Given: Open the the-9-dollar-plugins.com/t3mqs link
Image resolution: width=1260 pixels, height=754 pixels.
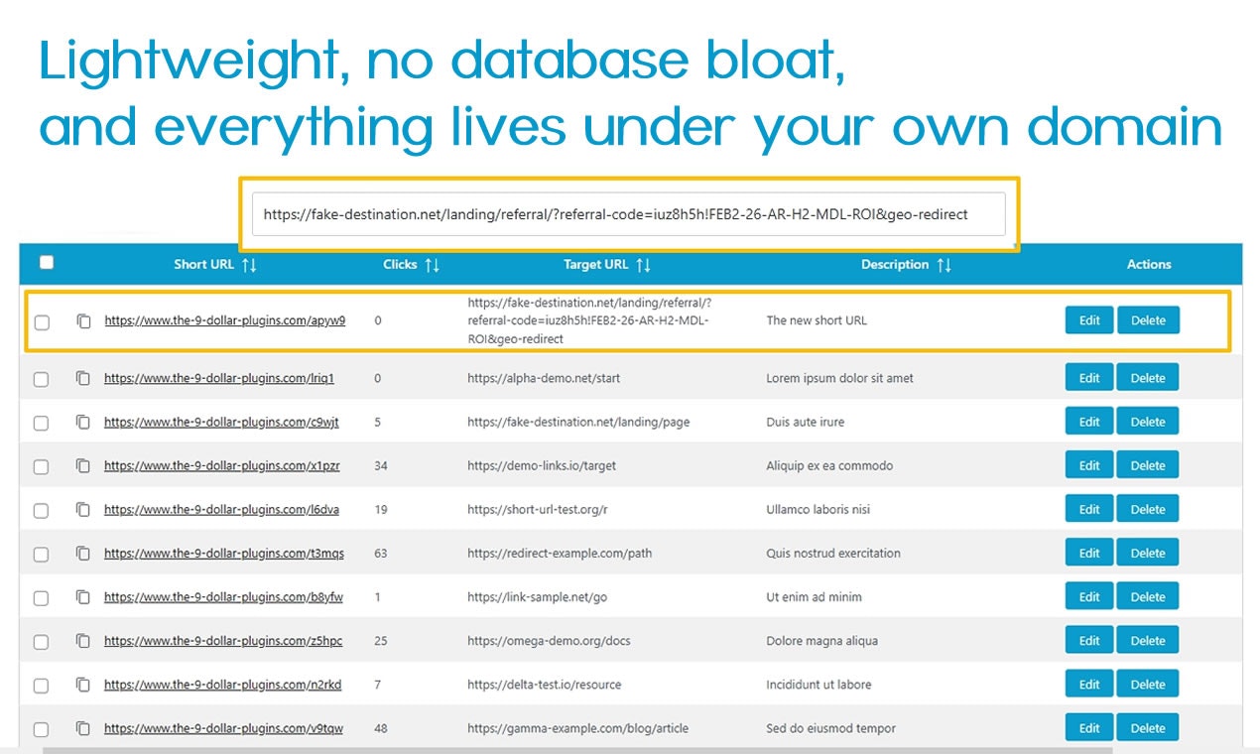Looking at the screenshot, I should [x=224, y=553].
